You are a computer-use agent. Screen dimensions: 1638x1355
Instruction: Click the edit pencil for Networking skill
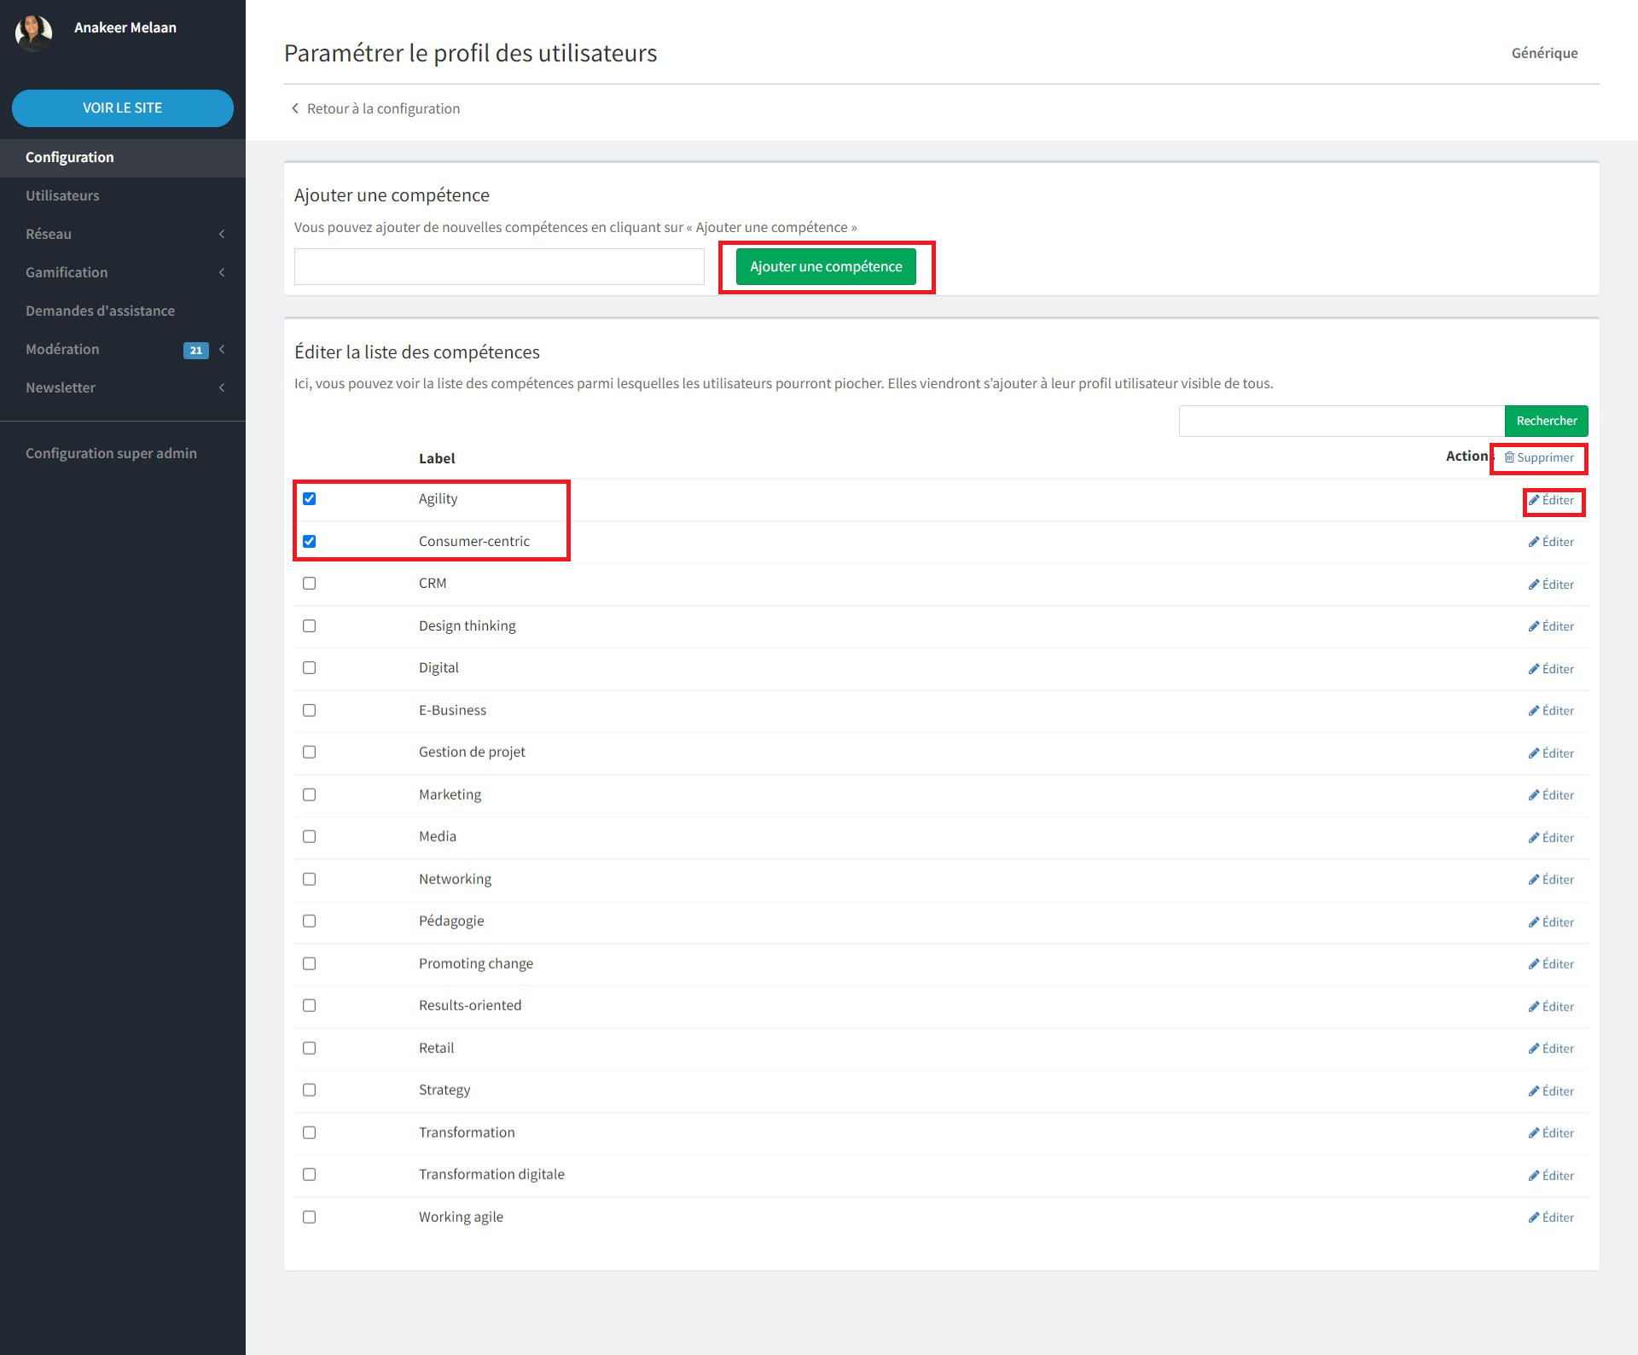1534,880
